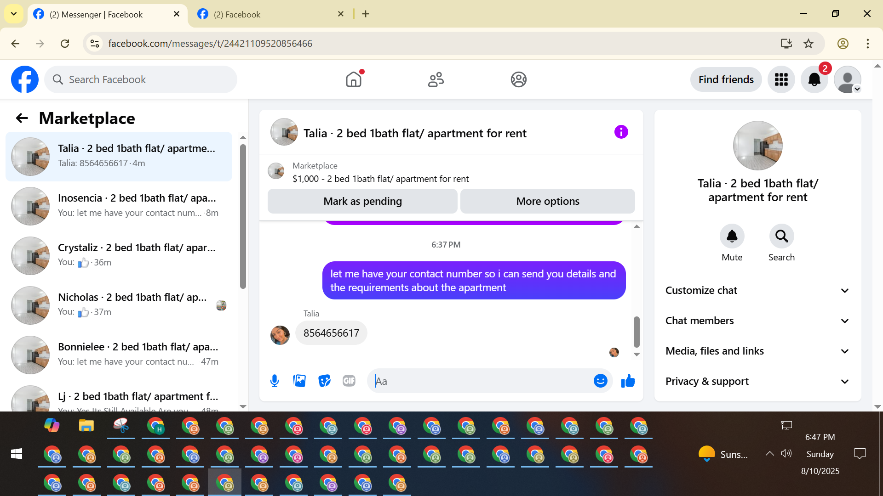This screenshot has height=496, width=883.
Task: Expand Media, files and links section
Action: (757, 351)
